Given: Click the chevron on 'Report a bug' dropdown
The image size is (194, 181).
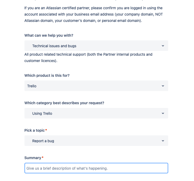Looking at the screenshot, I should (163, 141).
